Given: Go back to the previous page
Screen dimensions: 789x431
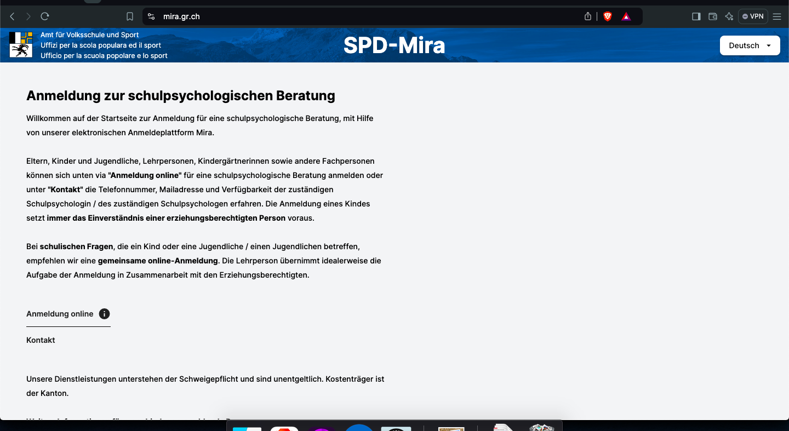Looking at the screenshot, I should (x=12, y=16).
